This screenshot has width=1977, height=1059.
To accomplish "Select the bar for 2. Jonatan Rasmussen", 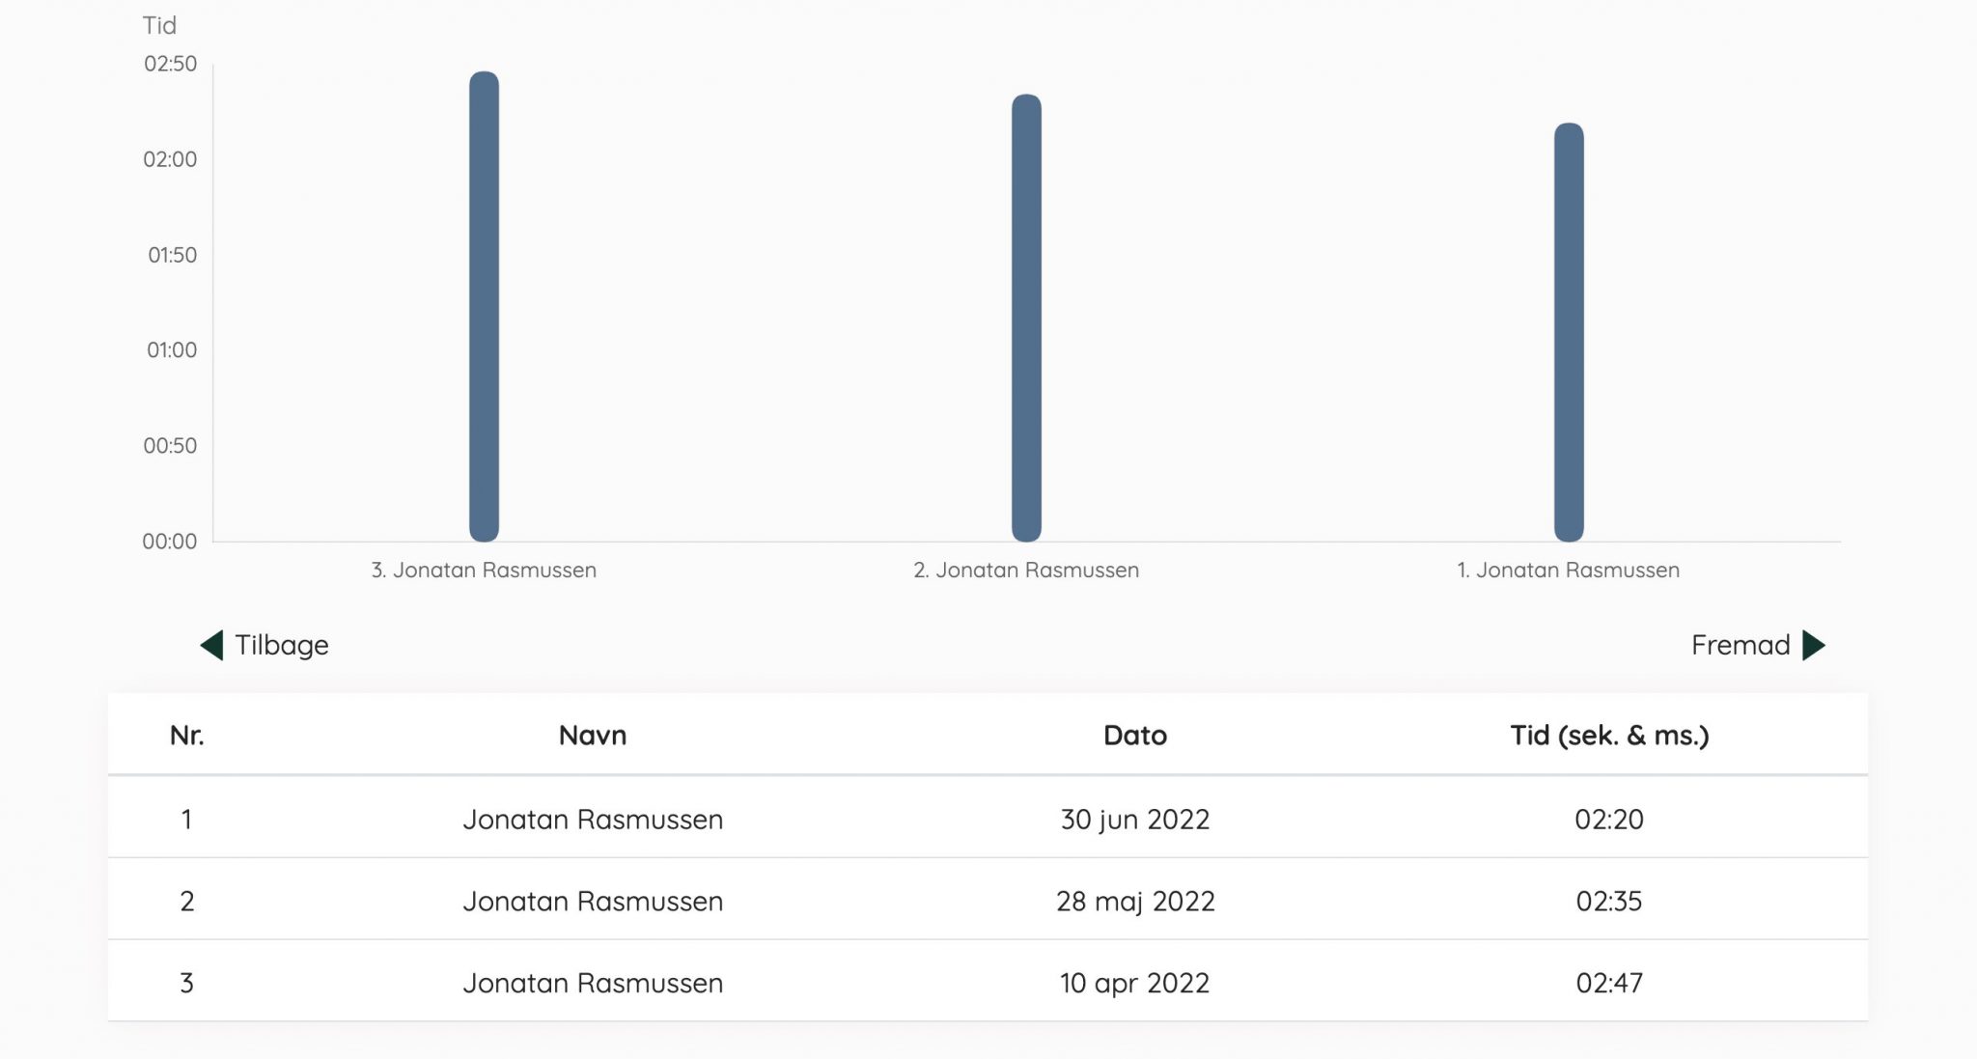I will coord(1026,318).
